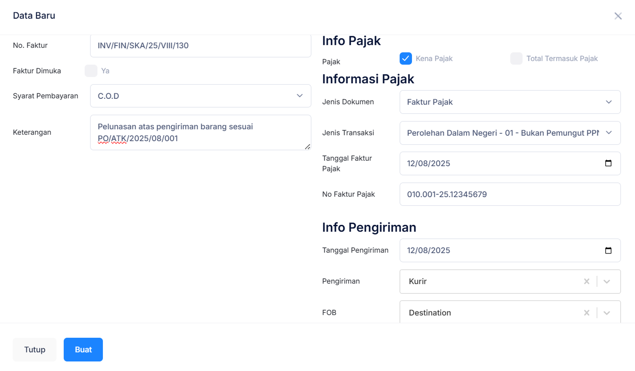
Task: Open the Tanggal Faktur Pajak calendar picker
Action: tap(609, 163)
